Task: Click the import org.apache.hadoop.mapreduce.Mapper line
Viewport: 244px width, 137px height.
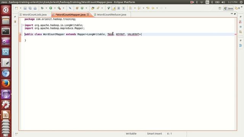Action: (x=55, y=28)
